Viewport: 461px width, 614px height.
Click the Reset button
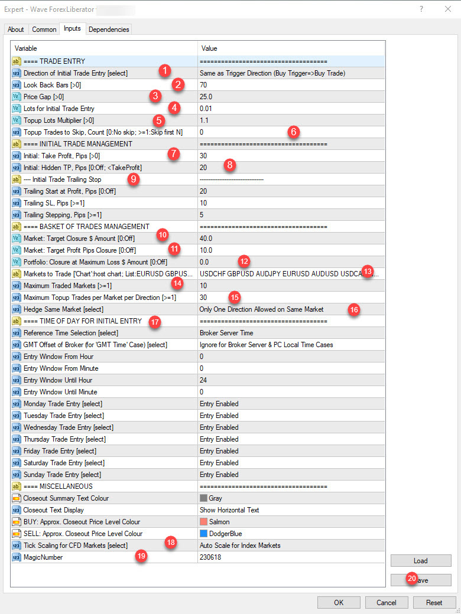pos(434,602)
